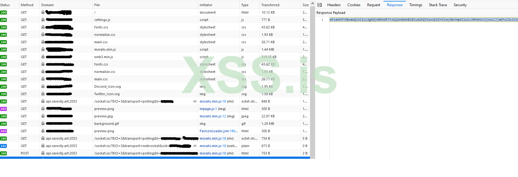Screen dimensions: 518x177
Task: Click the request list scrollbar up arrow
Action: 312,4
